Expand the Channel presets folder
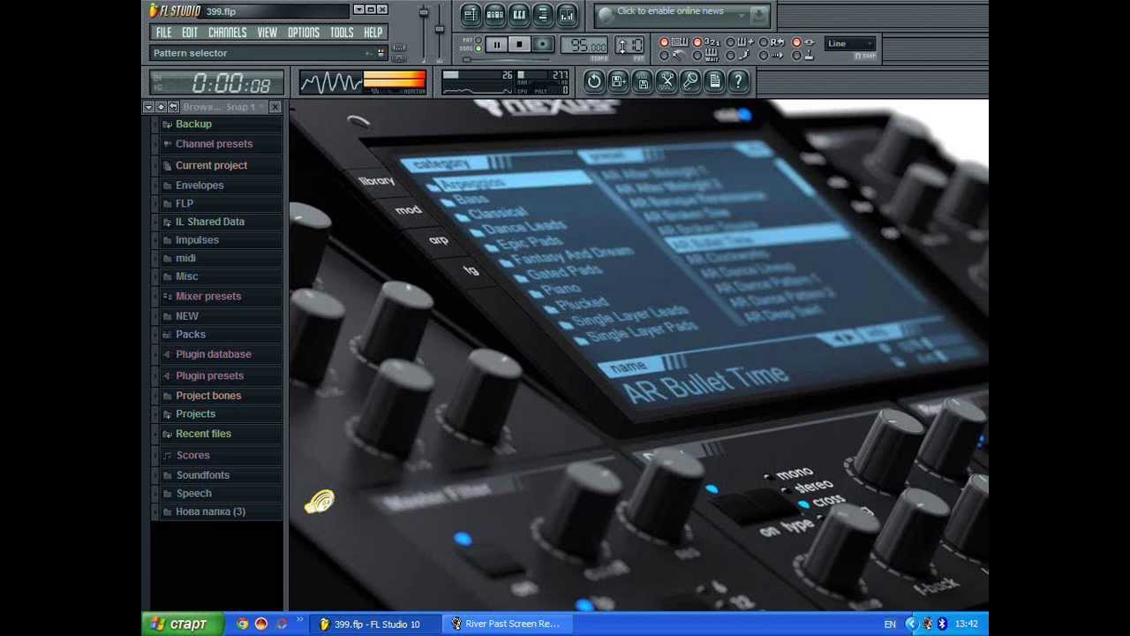The height and width of the screenshot is (636, 1130). pos(214,144)
